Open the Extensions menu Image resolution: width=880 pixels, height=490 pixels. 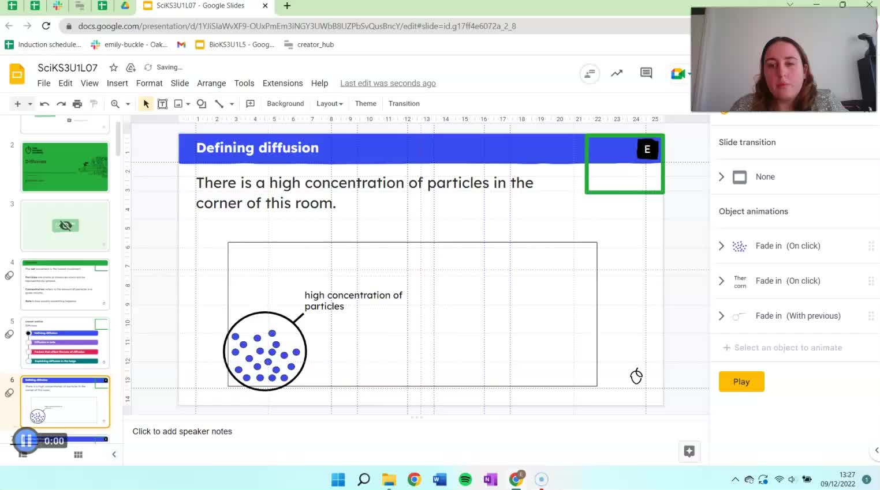click(282, 83)
